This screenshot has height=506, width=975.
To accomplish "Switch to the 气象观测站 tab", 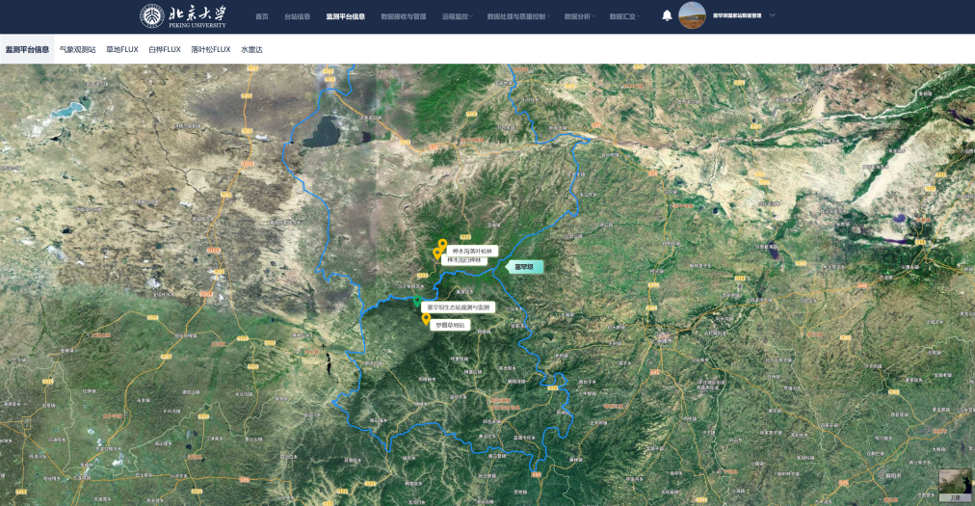I will pyautogui.click(x=77, y=49).
